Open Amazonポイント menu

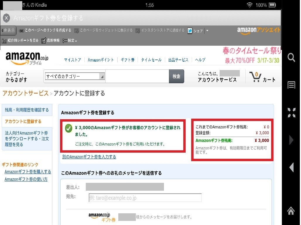pyautogui.click(x=101, y=60)
